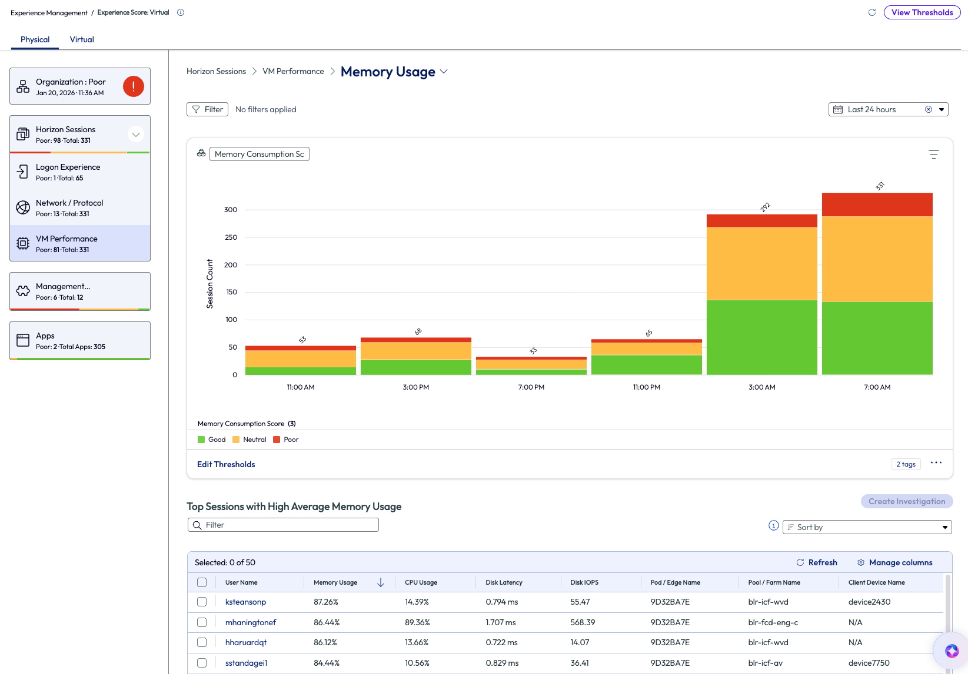Image resolution: width=968 pixels, height=674 pixels.
Task: Click the Client Device Name column header
Action: tap(877, 582)
